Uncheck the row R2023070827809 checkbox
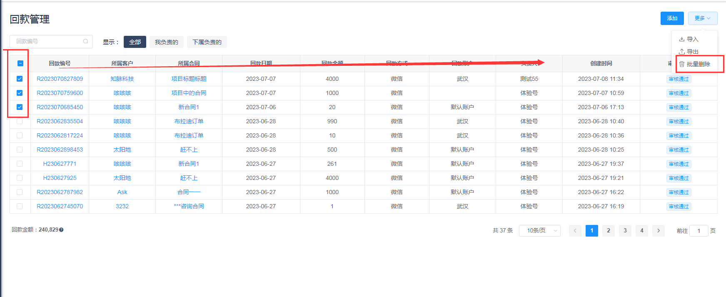This screenshot has width=726, height=297. [x=20, y=79]
